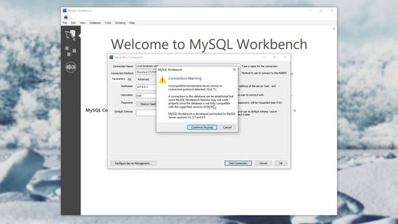
Task: Open the Migration sidebar arrow icon
Action: [x=70, y=67]
